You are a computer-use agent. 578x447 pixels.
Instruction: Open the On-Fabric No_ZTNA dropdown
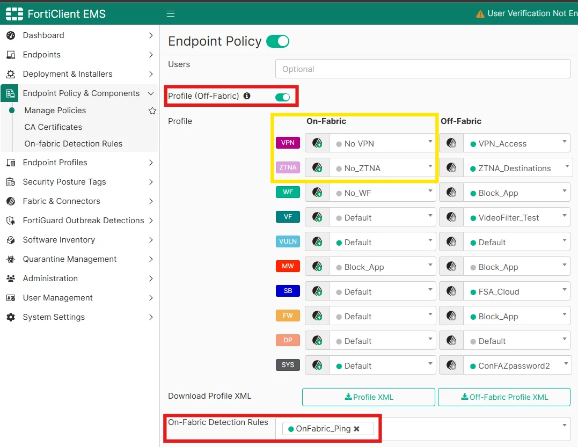pos(382,167)
